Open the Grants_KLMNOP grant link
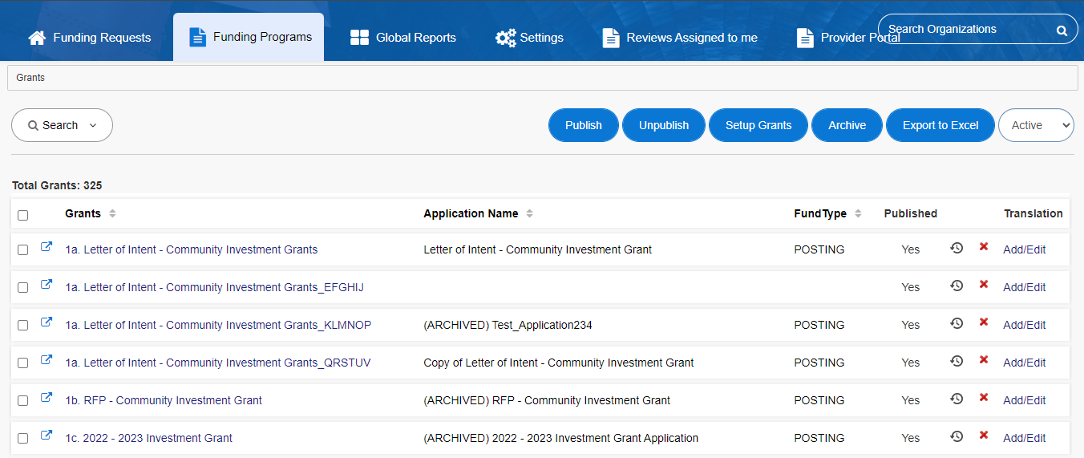The image size is (1084, 458). pyautogui.click(x=218, y=325)
